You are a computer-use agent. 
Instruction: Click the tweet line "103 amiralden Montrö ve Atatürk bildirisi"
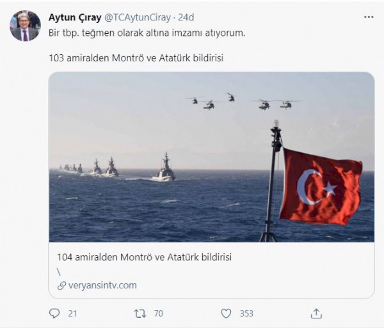[x=136, y=58]
